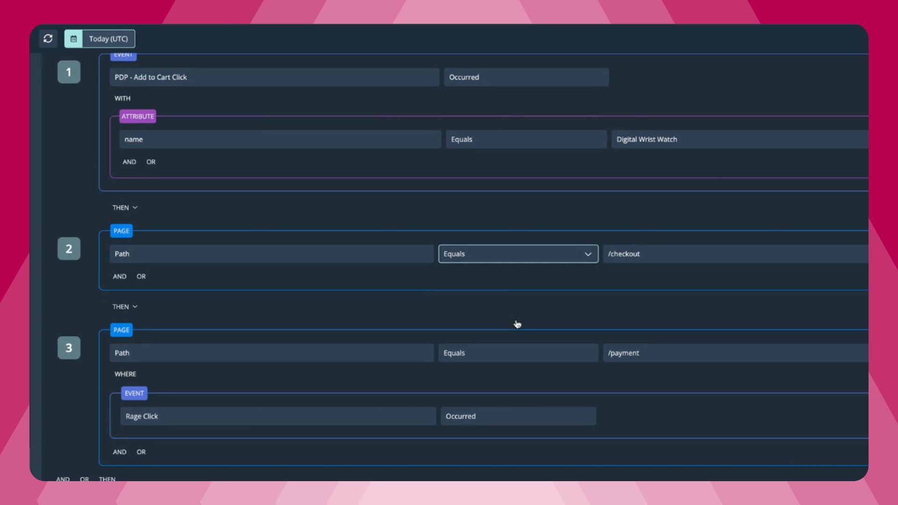This screenshot has width=898, height=505.
Task: Click the refresh/reload icon
Action: [x=48, y=39]
